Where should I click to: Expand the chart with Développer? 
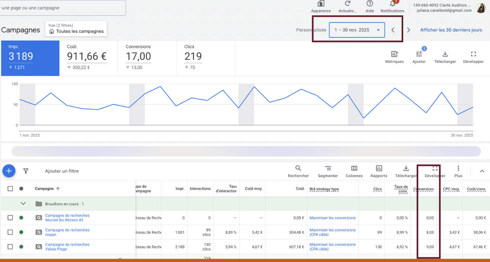(473, 54)
